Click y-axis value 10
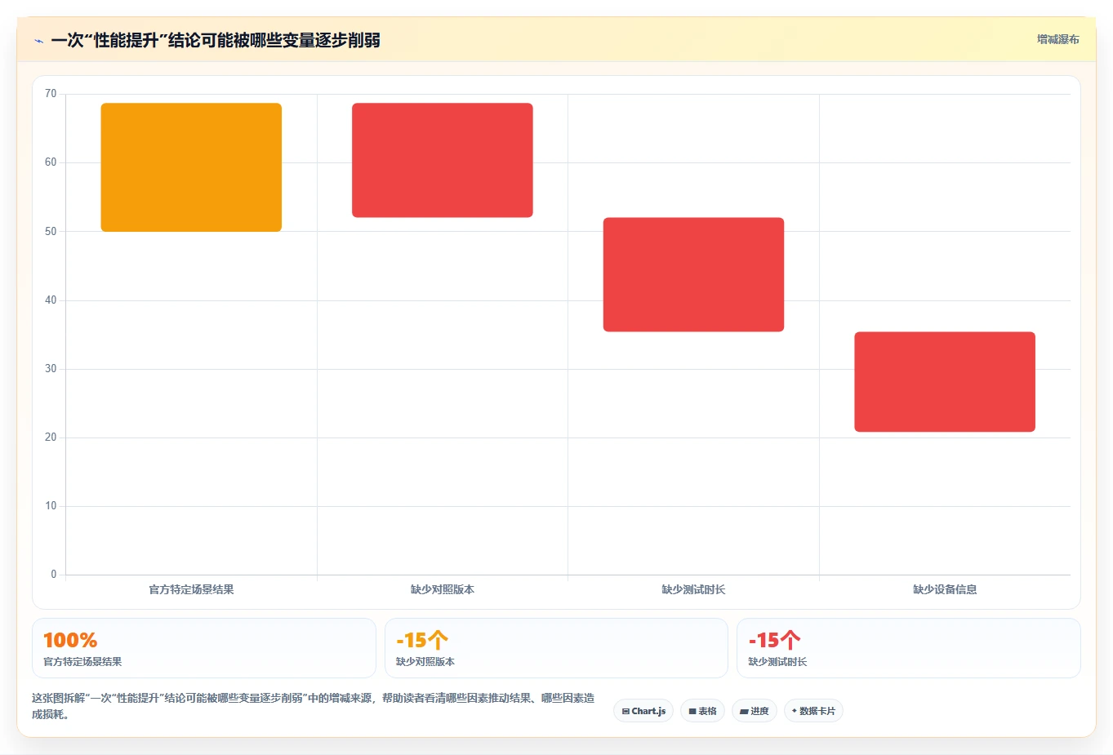Viewport: 1113px width, 755px height. [x=51, y=506]
